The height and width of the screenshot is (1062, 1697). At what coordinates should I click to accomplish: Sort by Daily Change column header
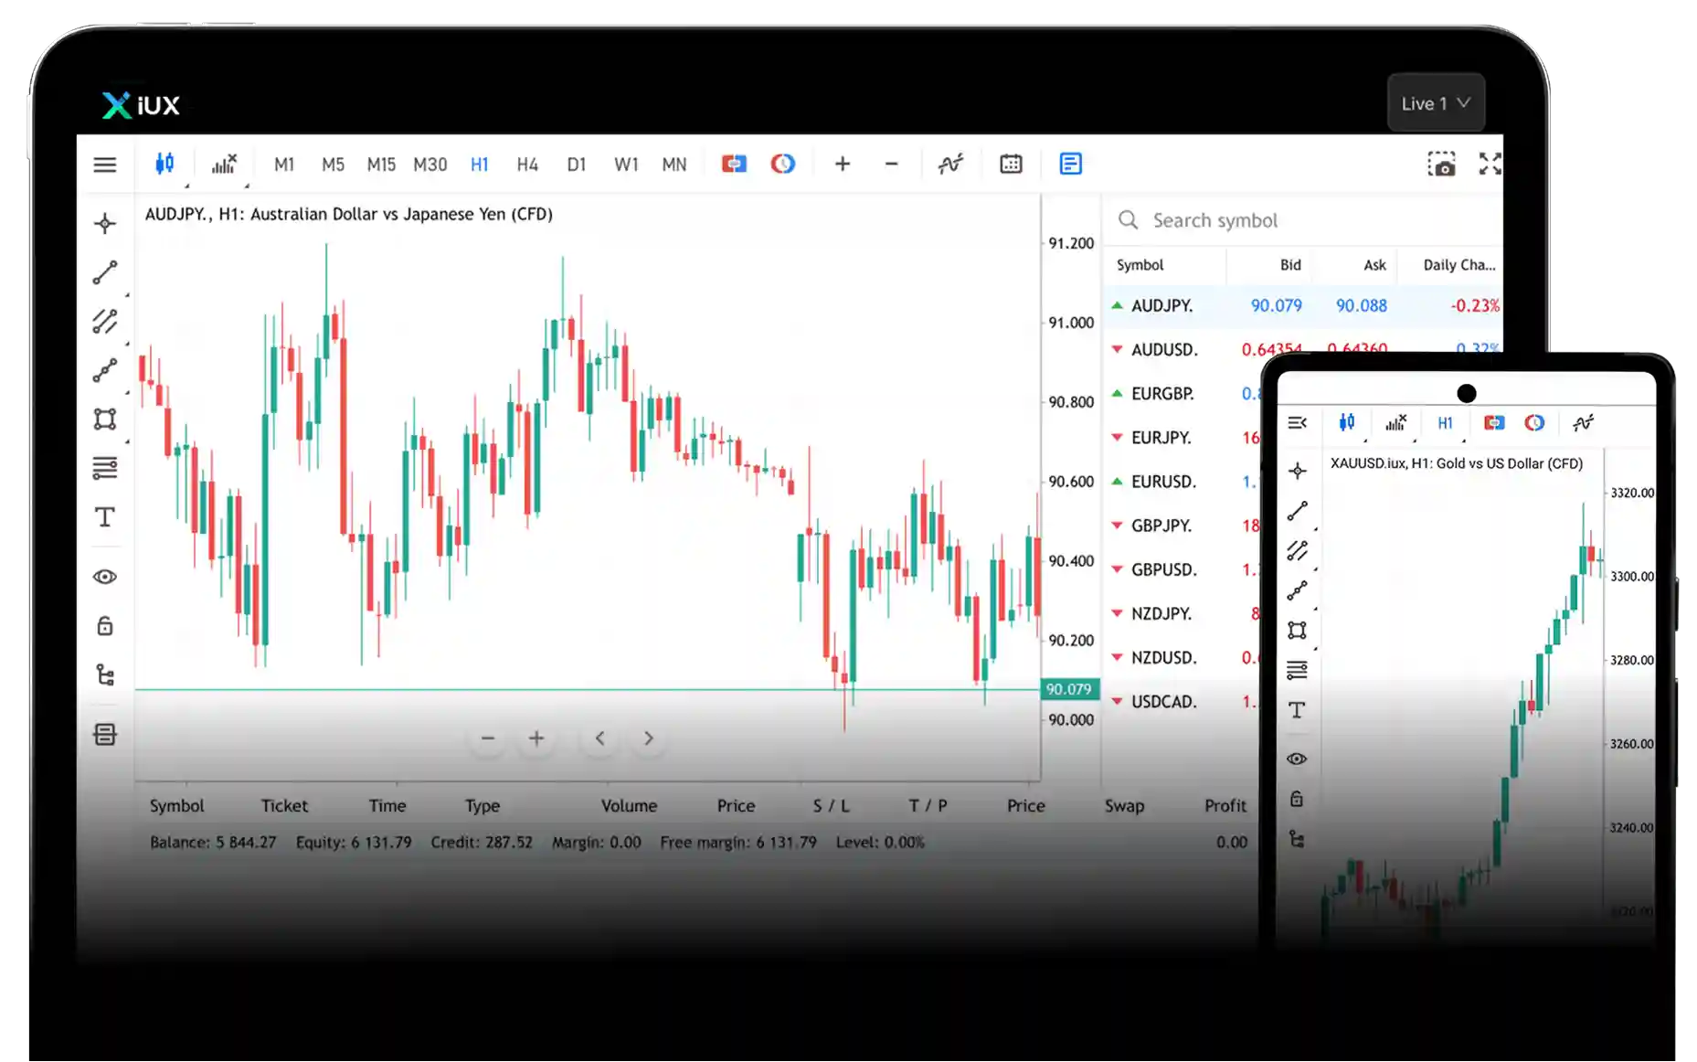[1458, 265]
